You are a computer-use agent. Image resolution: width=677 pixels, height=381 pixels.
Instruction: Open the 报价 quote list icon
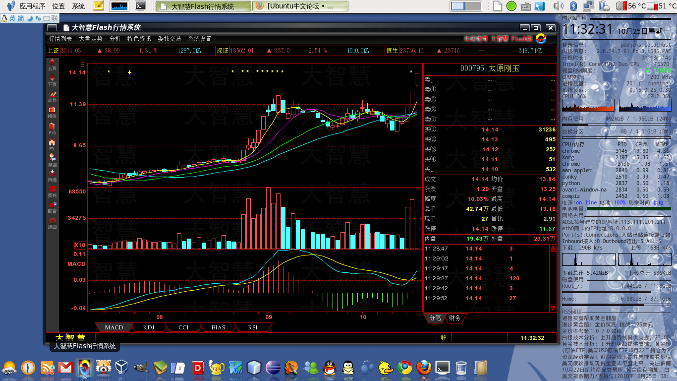pos(52,112)
